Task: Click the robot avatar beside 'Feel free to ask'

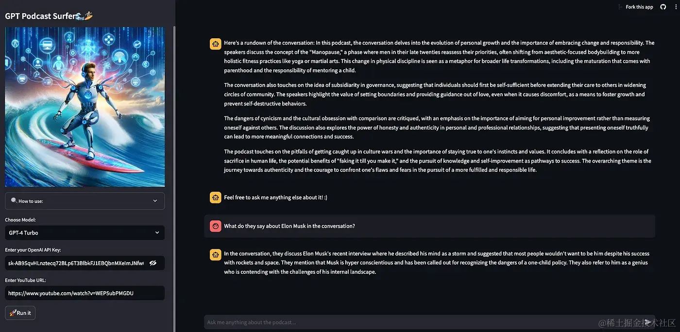Action: (x=215, y=198)
